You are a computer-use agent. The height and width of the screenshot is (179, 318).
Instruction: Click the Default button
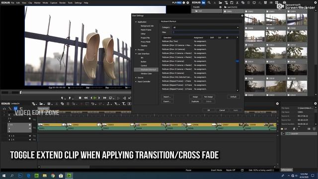click(233, 97)
